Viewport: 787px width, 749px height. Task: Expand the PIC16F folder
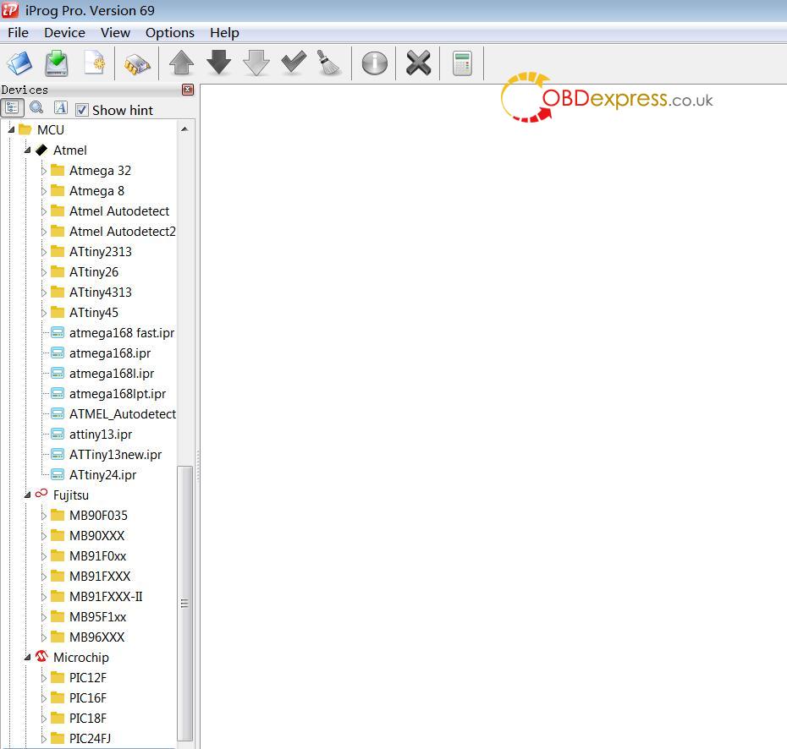coord(44,698)
